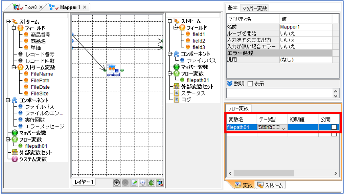The height and width of the screenshot is (194, 344).
Task: Open the String data type dropdown
Action: click(283, 127)
